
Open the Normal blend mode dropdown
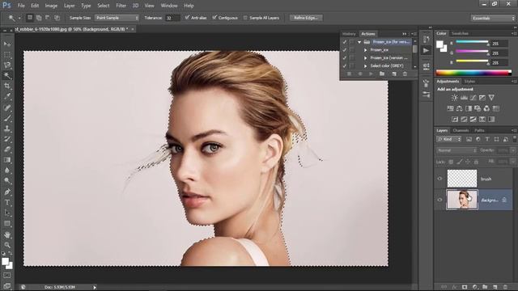pos(456,150)
